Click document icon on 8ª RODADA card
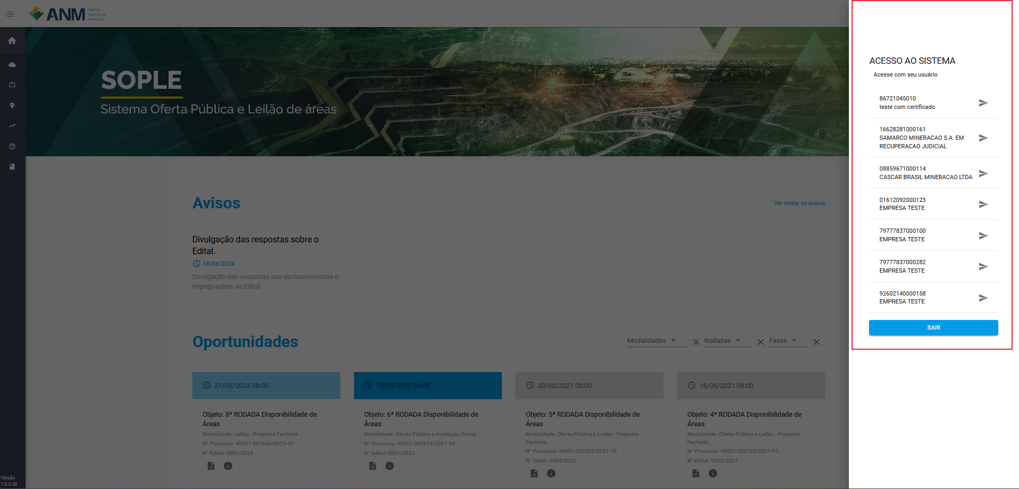This screenshot has height=489, width=1019. pyautogui.click(x=211, y=466)
